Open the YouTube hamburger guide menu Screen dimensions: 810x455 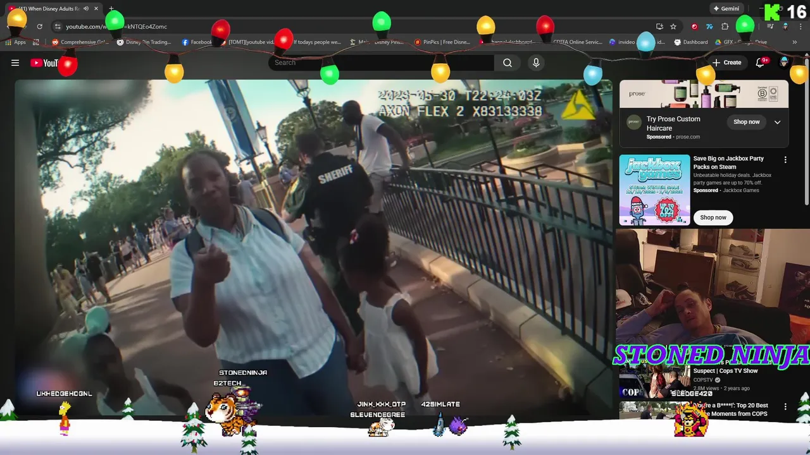pos(15,63)
